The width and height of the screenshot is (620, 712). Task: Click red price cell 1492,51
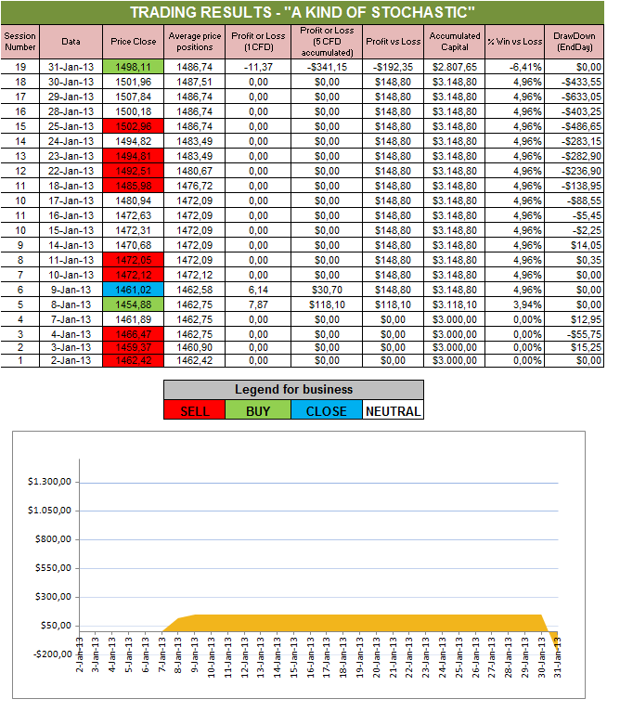pyautogui.click(x=133, y=171)
